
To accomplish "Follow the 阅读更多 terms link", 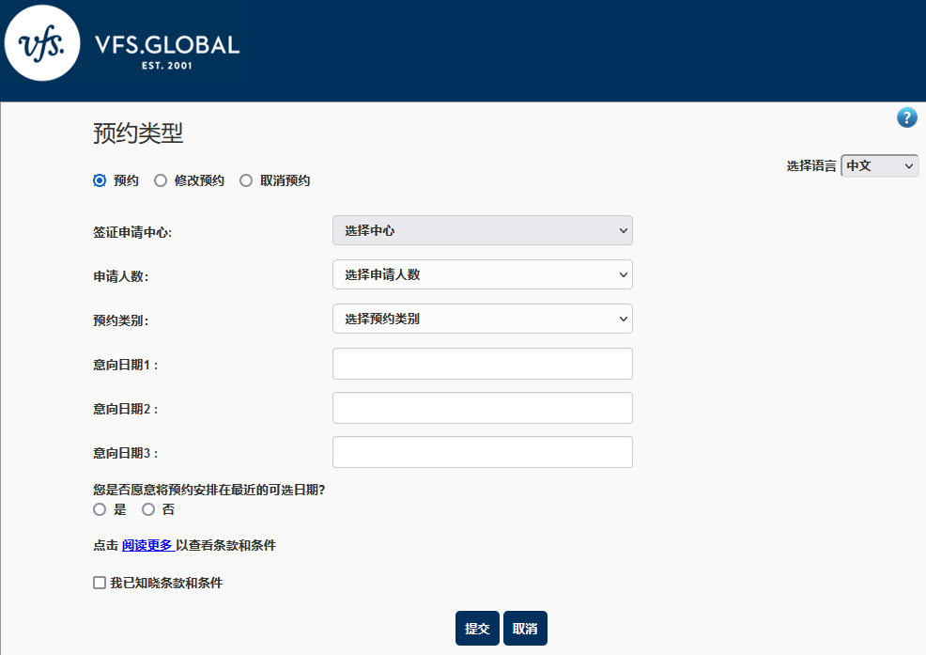I will click(x=147, y=545).
